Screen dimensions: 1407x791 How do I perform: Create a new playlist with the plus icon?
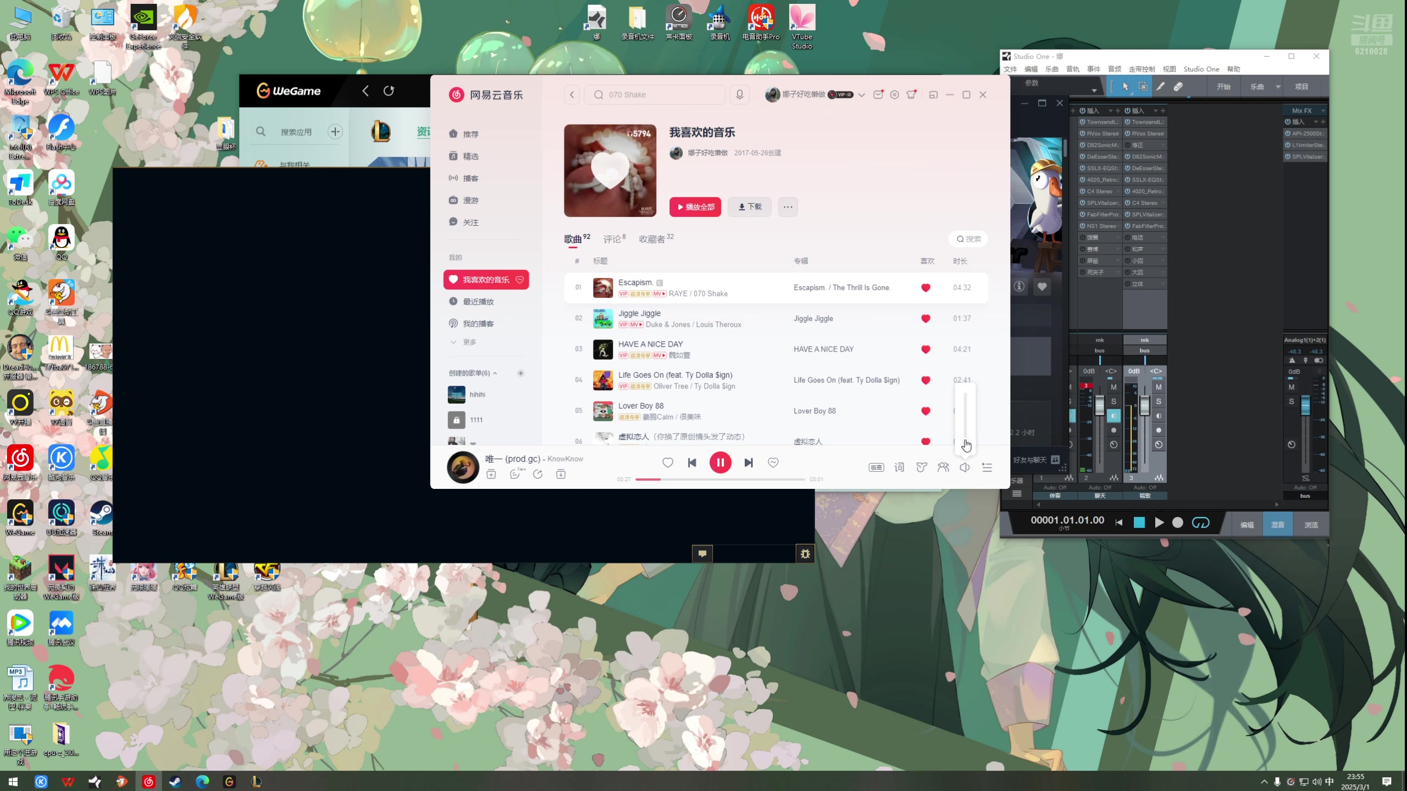tap(520, 373)
